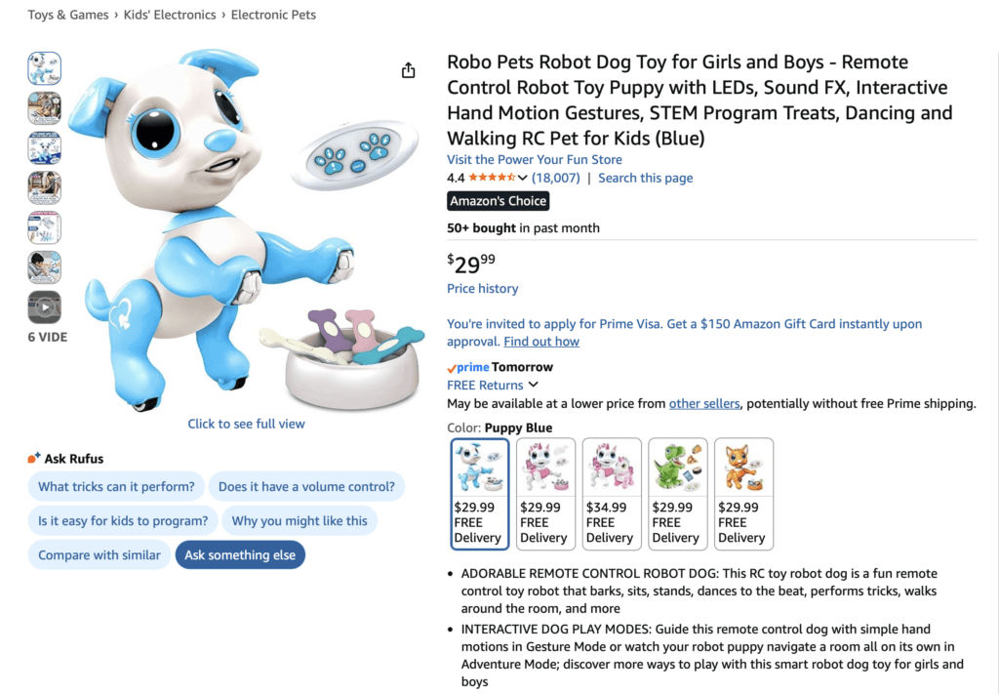Click the Prime logo next to Tomorrow
This screenshot has height=694, width=999.
466,367
